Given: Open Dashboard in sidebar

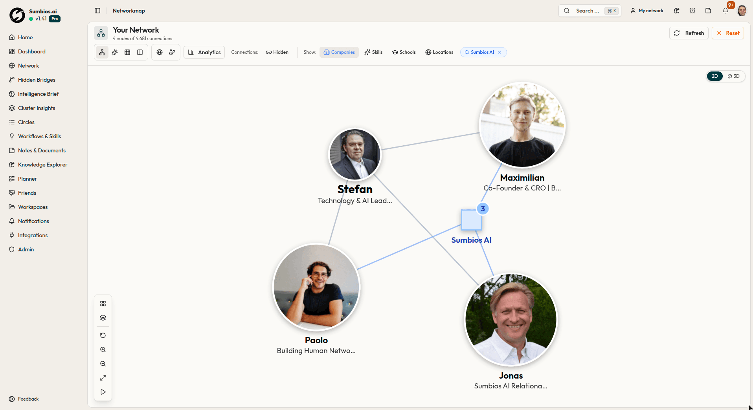Looking at the screenshot, I should point(31,51).
